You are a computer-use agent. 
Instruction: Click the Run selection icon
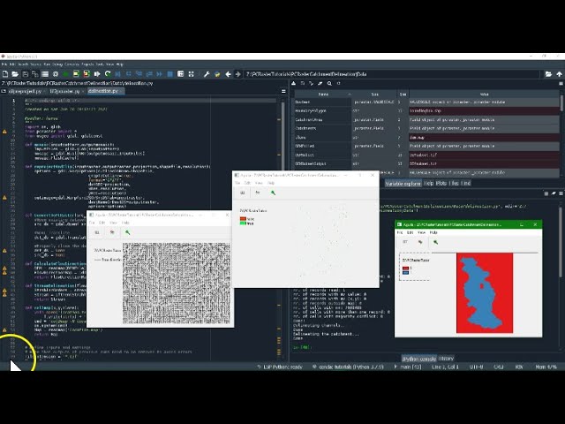click(97, 74)
